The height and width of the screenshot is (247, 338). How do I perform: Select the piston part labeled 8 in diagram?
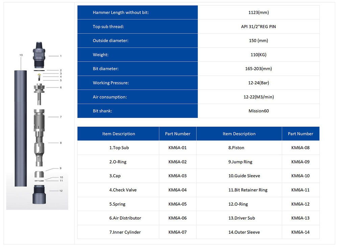pos(40,149)
